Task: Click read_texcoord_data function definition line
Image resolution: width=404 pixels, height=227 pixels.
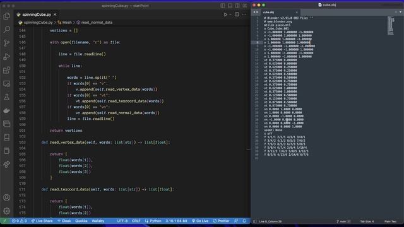Action: [108, 189]
